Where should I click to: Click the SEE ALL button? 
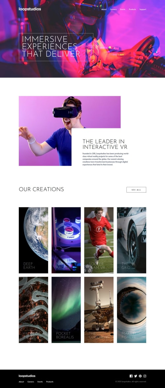click(x=136, y=190)
